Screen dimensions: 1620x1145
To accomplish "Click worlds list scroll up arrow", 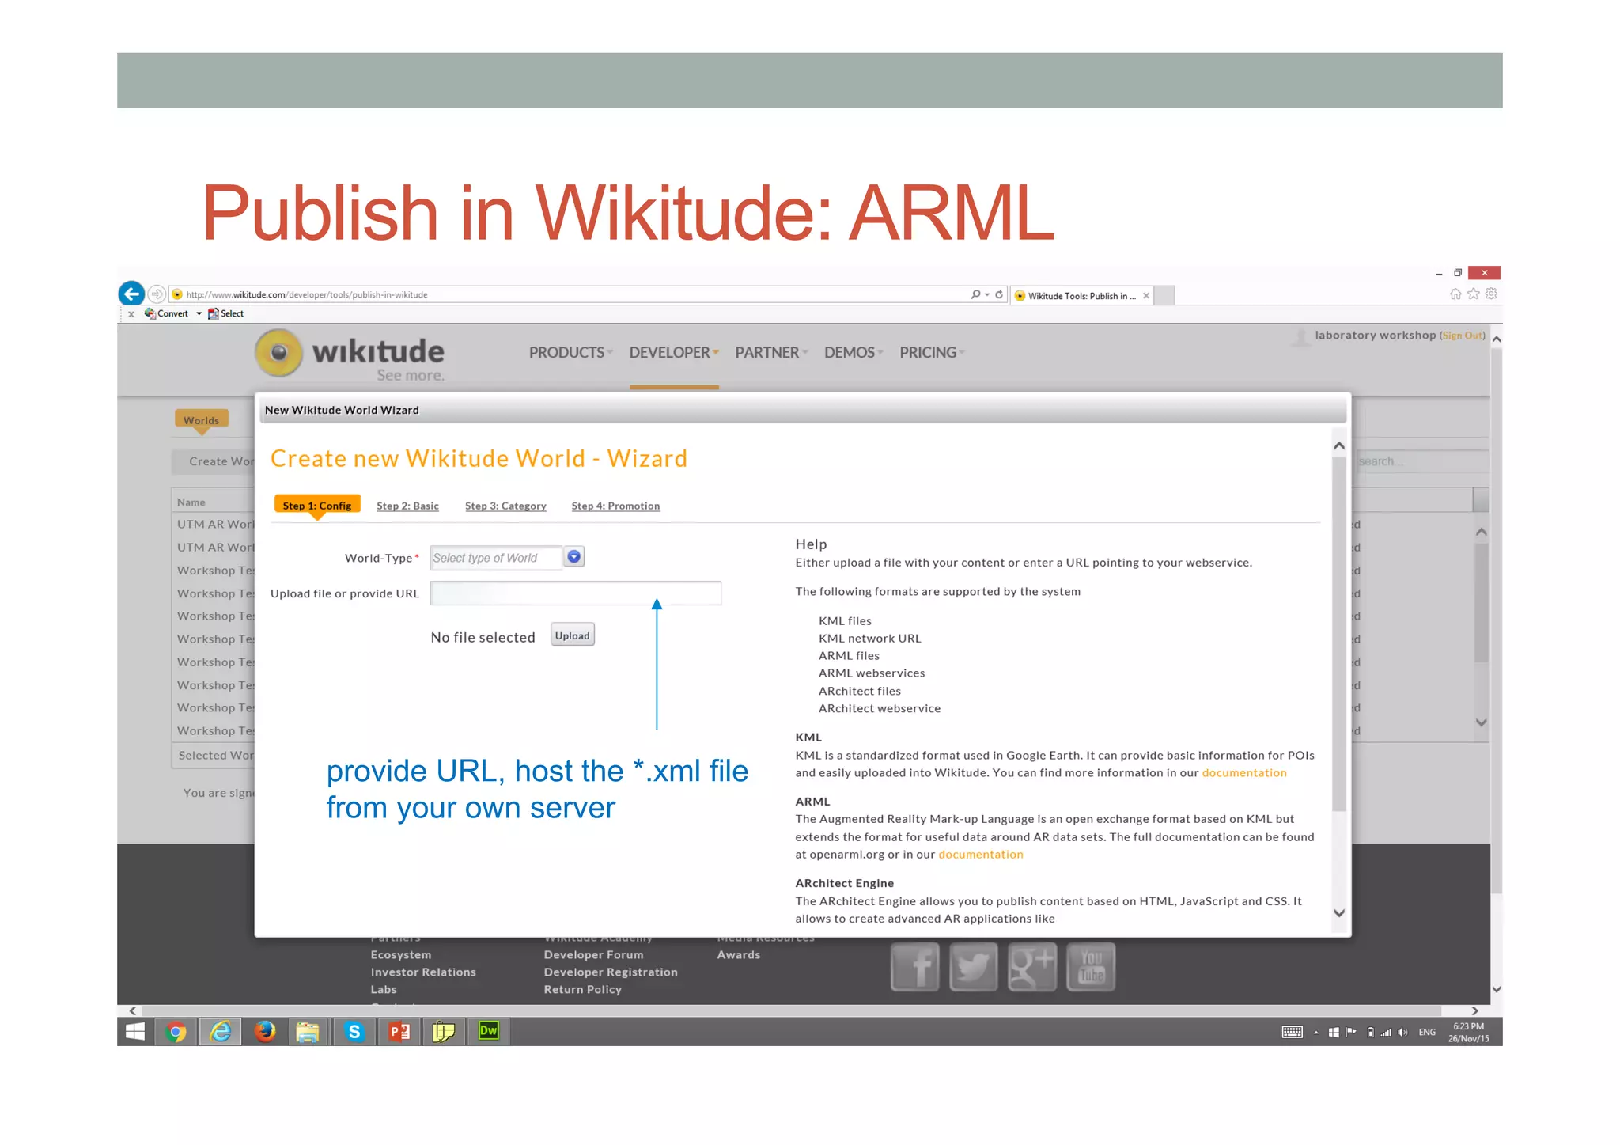I will click(1482, 532).
